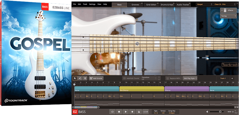
Task: Add a new track with plus button
Action: click(232, 78)
